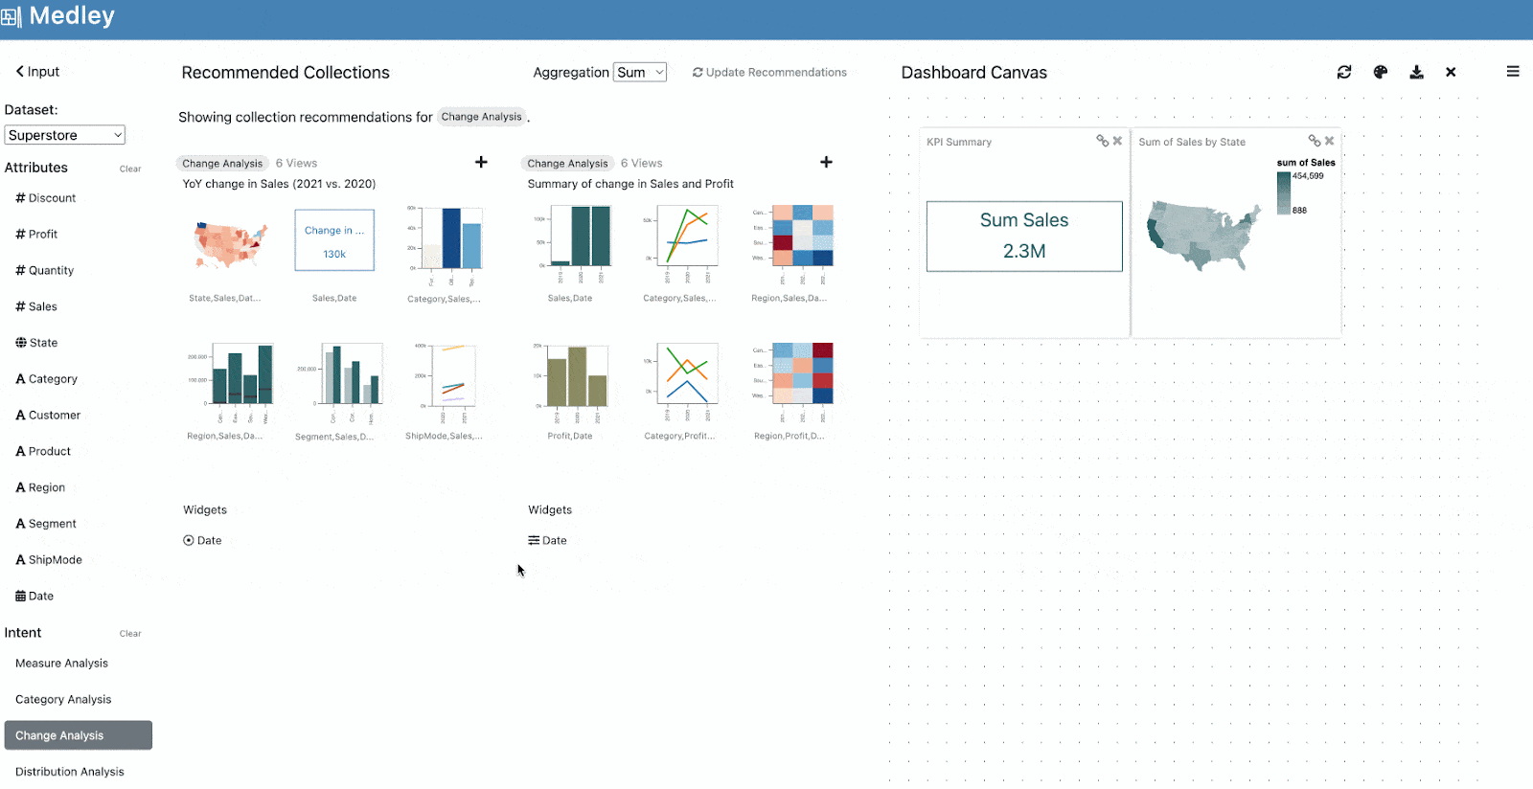This screenshot has height=789, width=1533.
Task: Select the Category attribute
Action: point(46,379)
